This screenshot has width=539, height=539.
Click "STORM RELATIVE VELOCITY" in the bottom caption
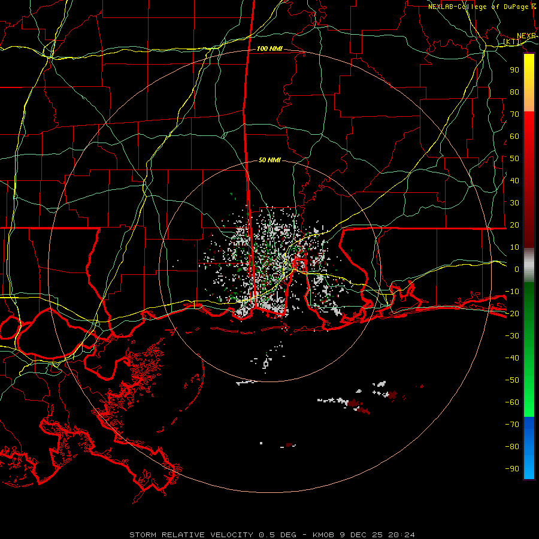(191, 535)
